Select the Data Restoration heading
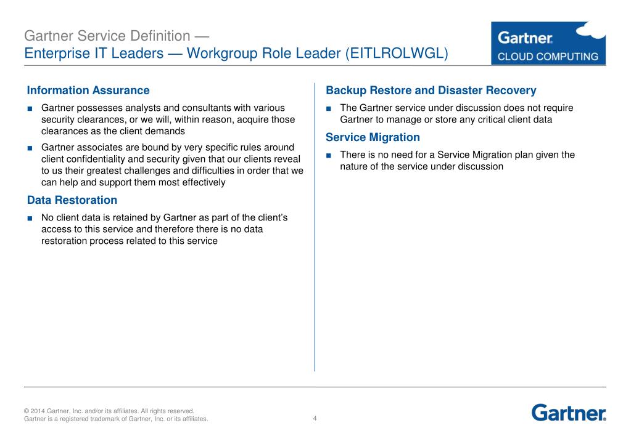The height and width of the screenshot is (436, 631). pyautogui.click(x=72, y=200)
